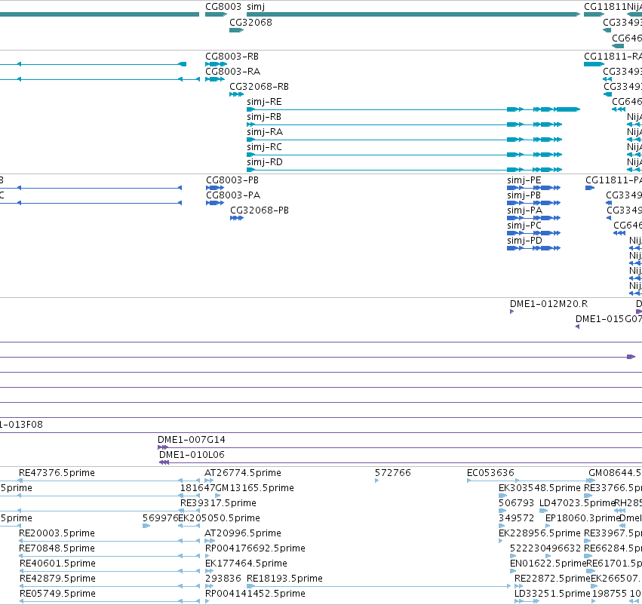
Task: Select the CG8003 gene label in top track
Action: tap(223, 7)
